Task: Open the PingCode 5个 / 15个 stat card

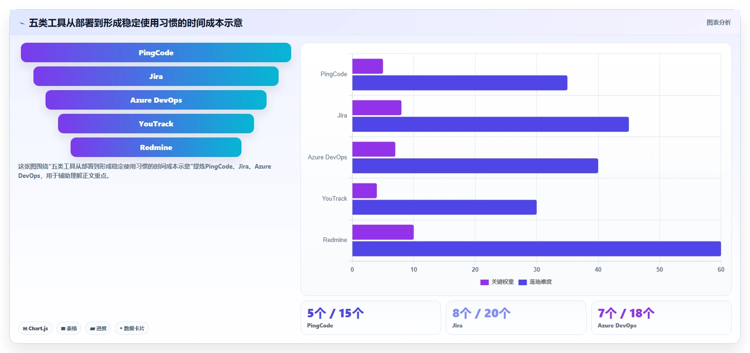Action: [371, 318]
